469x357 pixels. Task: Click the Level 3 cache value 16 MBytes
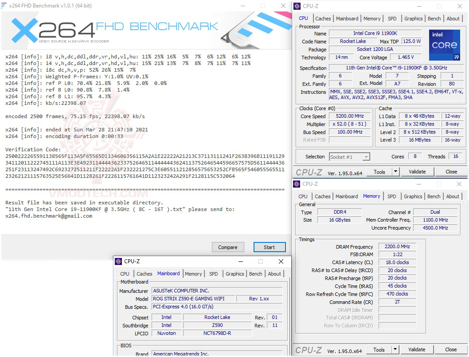[420, 140]
